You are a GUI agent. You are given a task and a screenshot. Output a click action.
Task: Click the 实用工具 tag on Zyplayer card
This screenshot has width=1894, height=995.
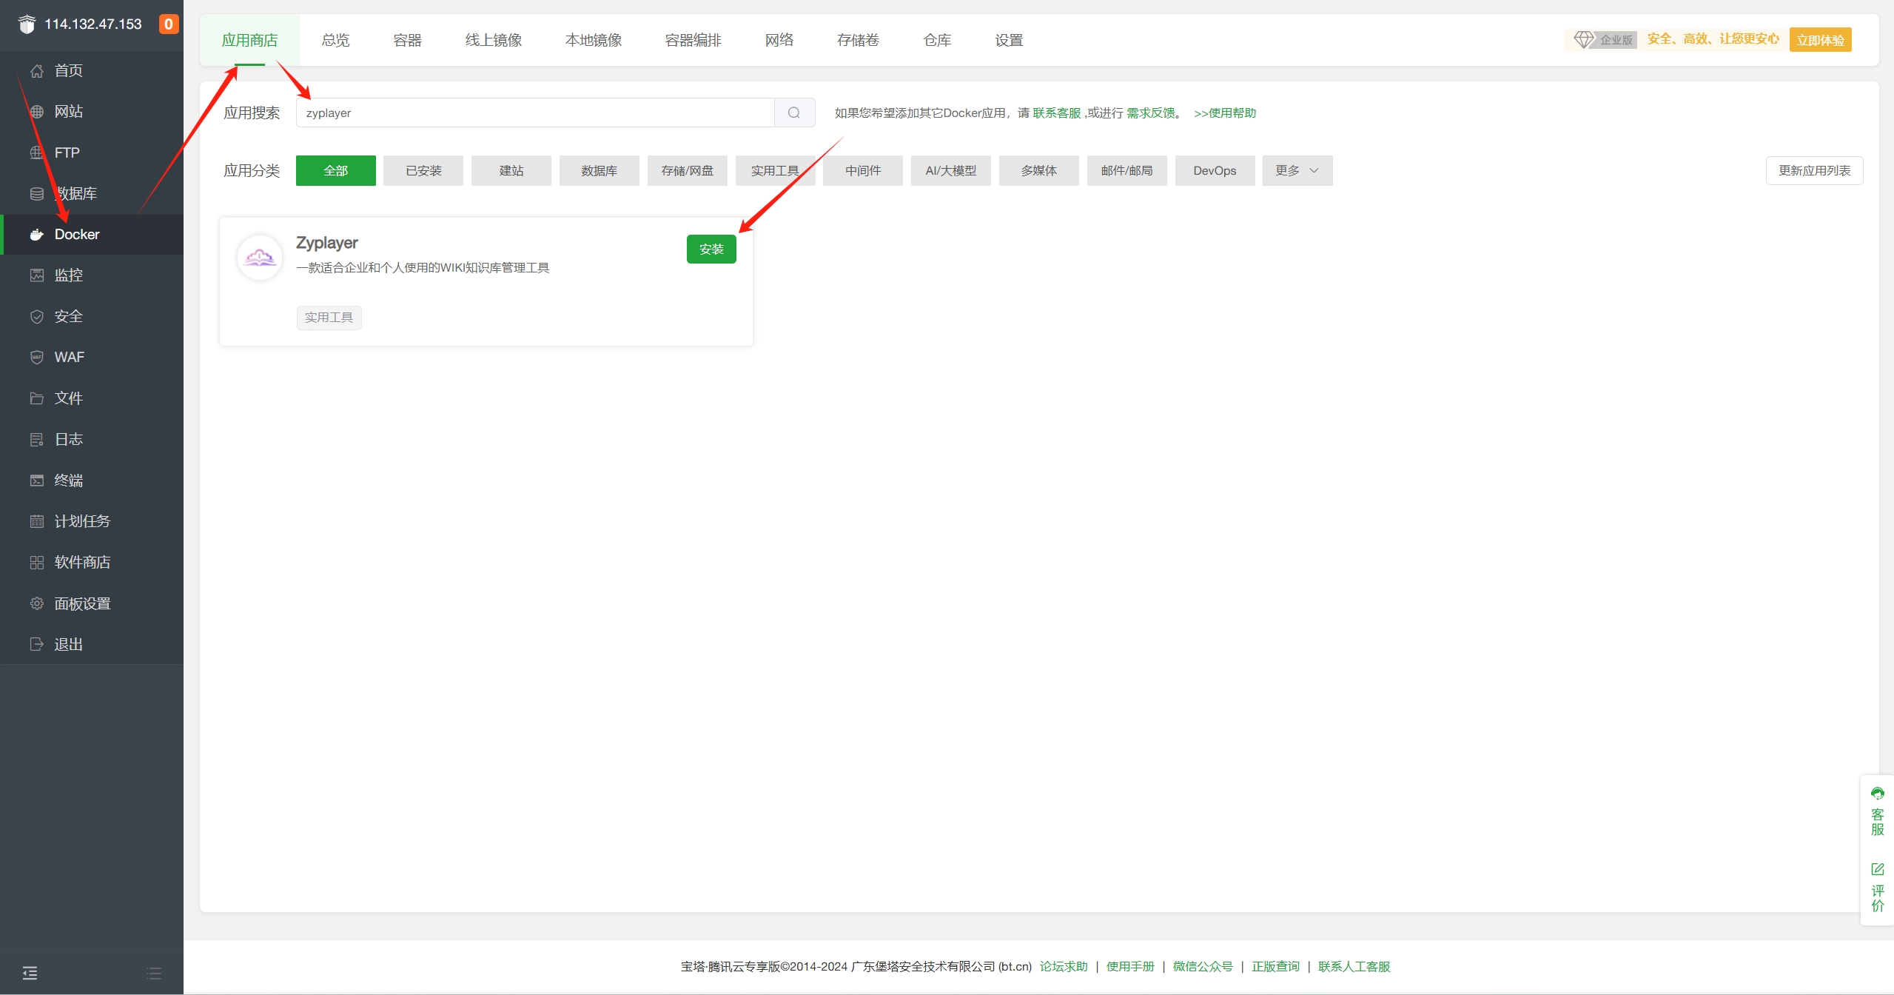coord(329,317)
